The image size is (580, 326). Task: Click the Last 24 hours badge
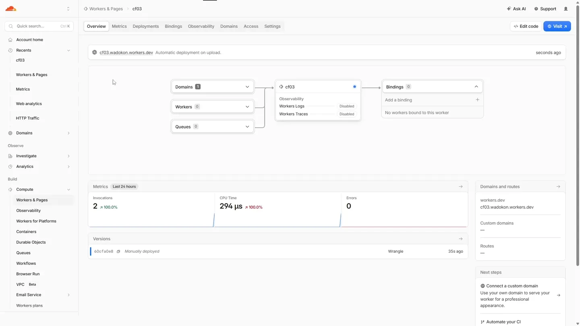[x=124, y=187]
